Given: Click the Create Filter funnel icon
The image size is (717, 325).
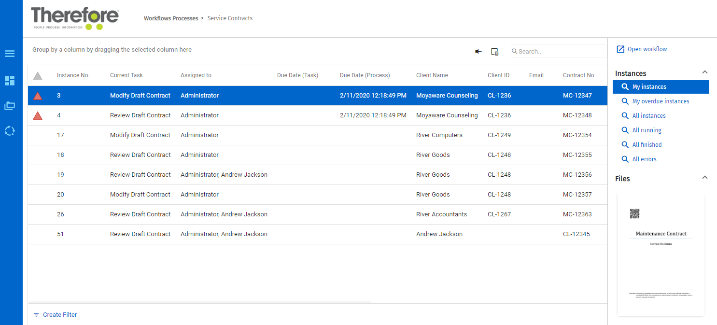Looking at the screenshot, I should coord(36,315).
